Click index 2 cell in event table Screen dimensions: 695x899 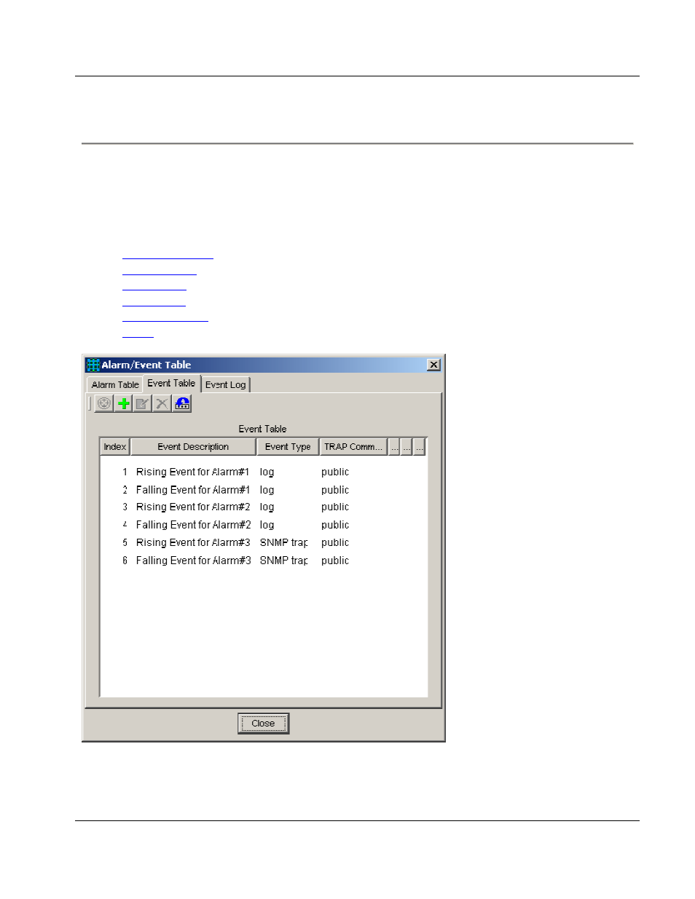(125, 490)
